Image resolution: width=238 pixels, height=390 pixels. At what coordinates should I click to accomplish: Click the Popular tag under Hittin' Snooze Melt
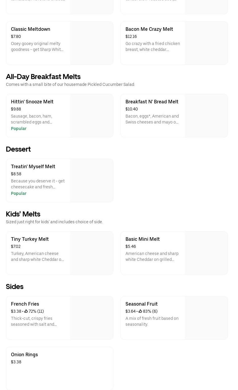[19, 129]
